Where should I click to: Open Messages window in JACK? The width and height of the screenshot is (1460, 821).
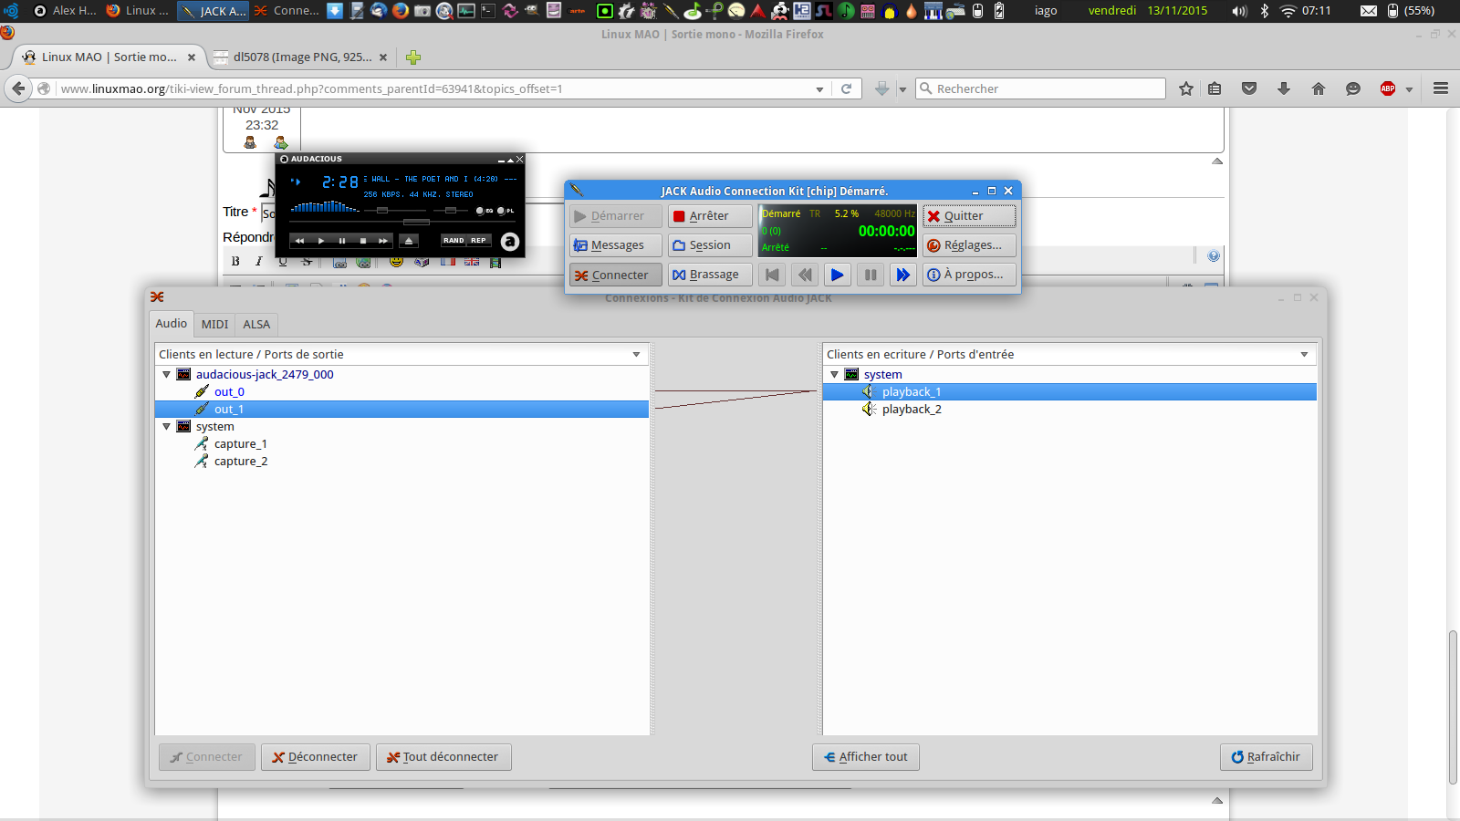click(616, 245)
